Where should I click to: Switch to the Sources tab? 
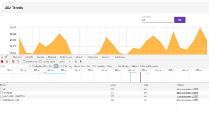(x=40, y=57)
